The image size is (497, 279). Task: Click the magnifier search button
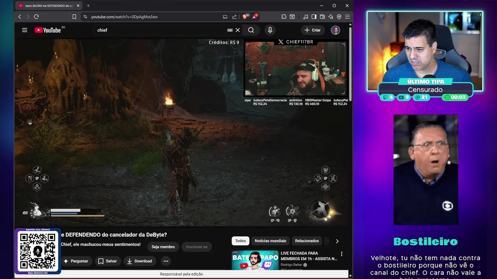(251, 30)
